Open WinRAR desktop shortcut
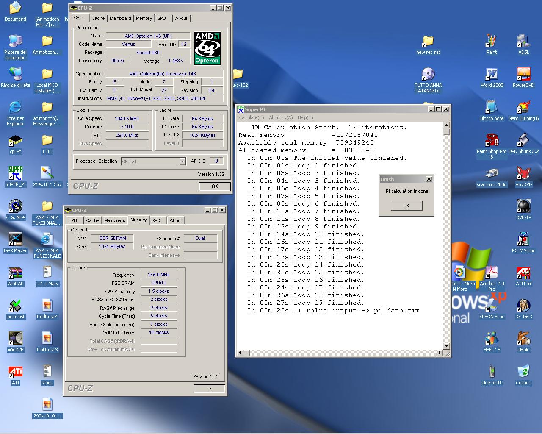The width and height of the screenshot is (542, 434). click(15, 276)
